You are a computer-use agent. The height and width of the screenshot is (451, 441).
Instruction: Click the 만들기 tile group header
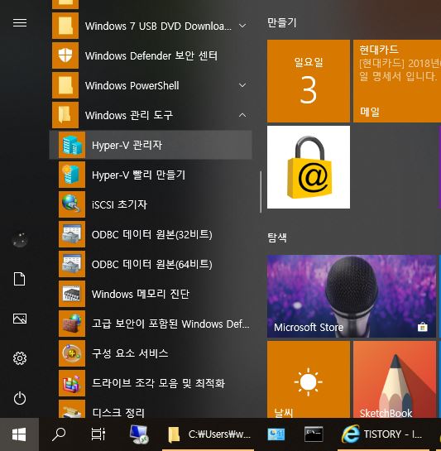click(281, 22)
